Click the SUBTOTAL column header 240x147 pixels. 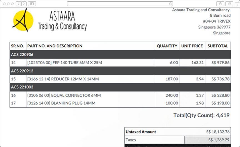[x=218, y=46]
